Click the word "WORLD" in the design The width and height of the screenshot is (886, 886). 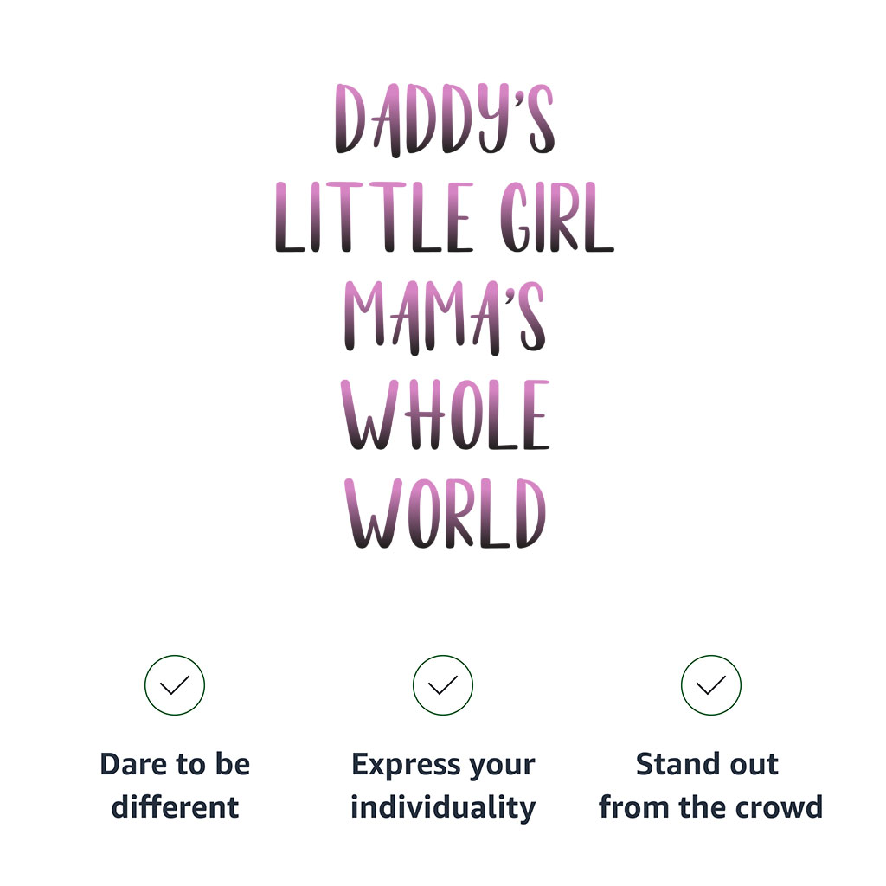point(445,514)
